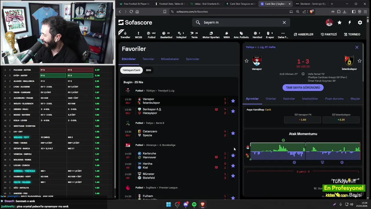
Task: Click the taskbar volume icon
Action: coord(352,204)
